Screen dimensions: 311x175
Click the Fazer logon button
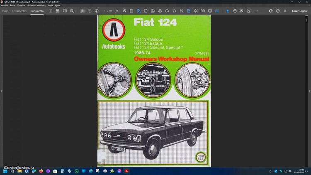pos(299,11)
